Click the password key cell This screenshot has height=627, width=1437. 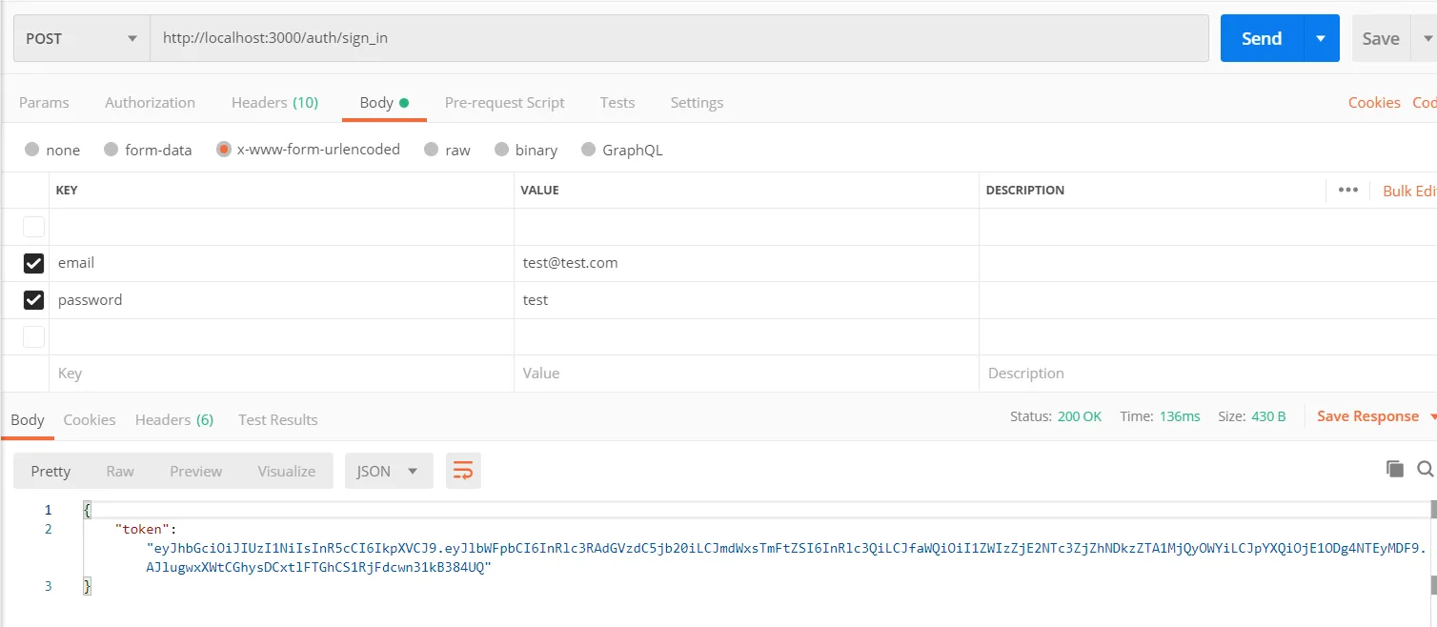point(281,300)
